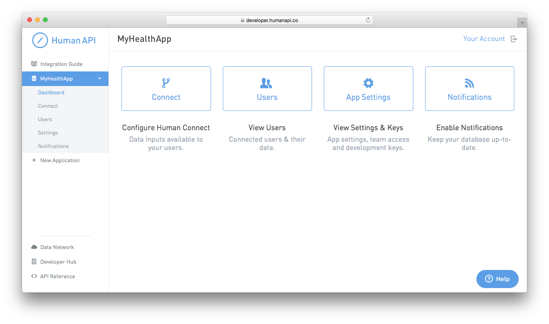Click the Users card label
The width and height of the screenshot is (549, 324).
267,97
